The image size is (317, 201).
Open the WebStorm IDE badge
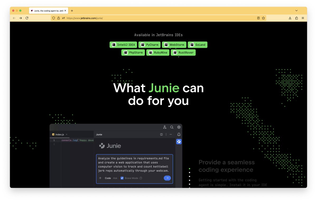point(174,45)
